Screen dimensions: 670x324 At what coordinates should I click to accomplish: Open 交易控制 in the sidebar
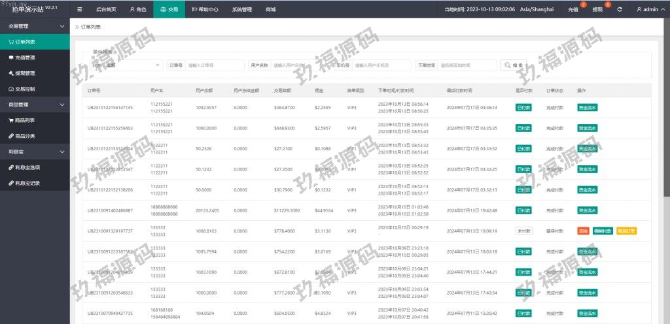pyautogui.click(x=26, y=89)
